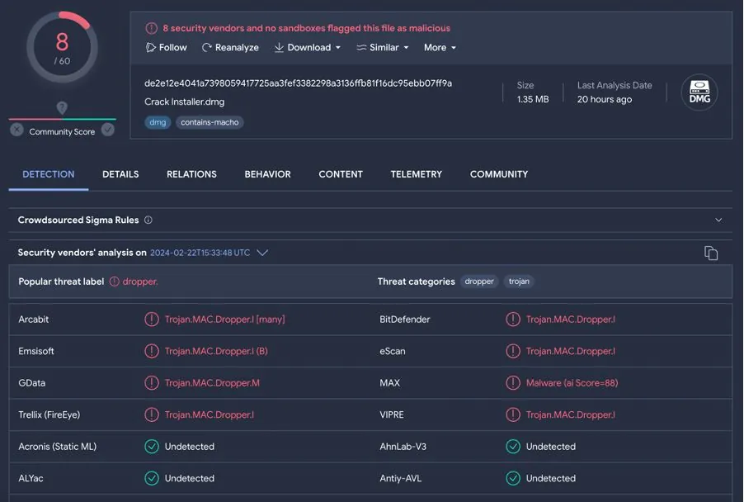
Task: Open the Relations tab
Action: click(x=191, y=174)
